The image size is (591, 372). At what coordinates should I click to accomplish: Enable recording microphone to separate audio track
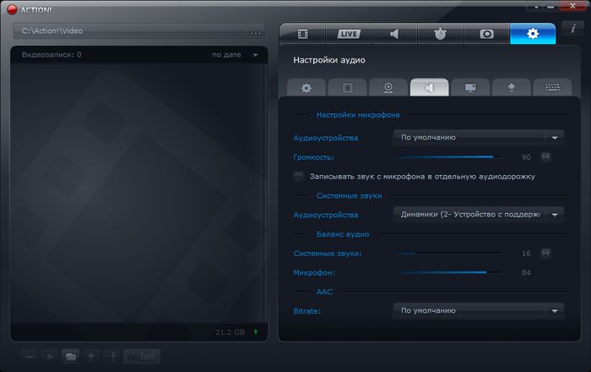(298, 177)
